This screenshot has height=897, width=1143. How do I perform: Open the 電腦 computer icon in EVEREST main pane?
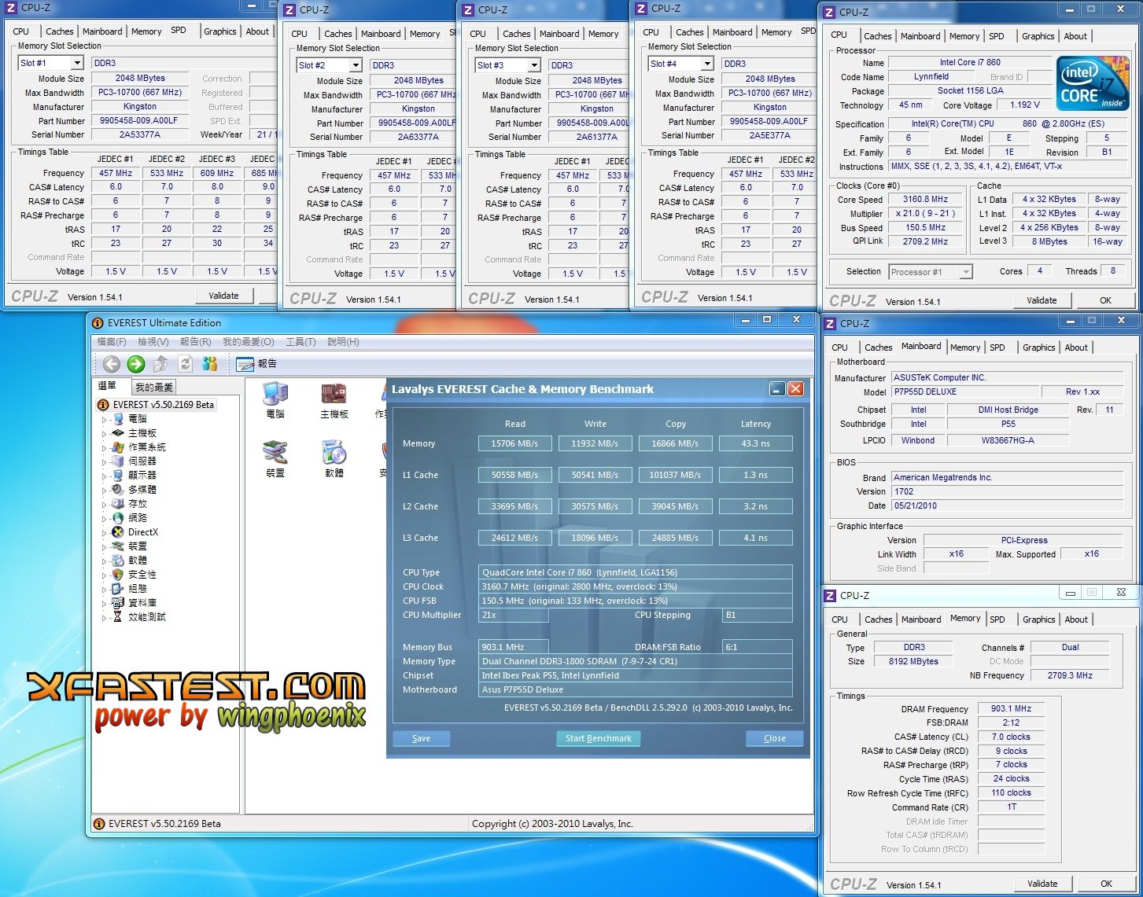tap(275, 400)
